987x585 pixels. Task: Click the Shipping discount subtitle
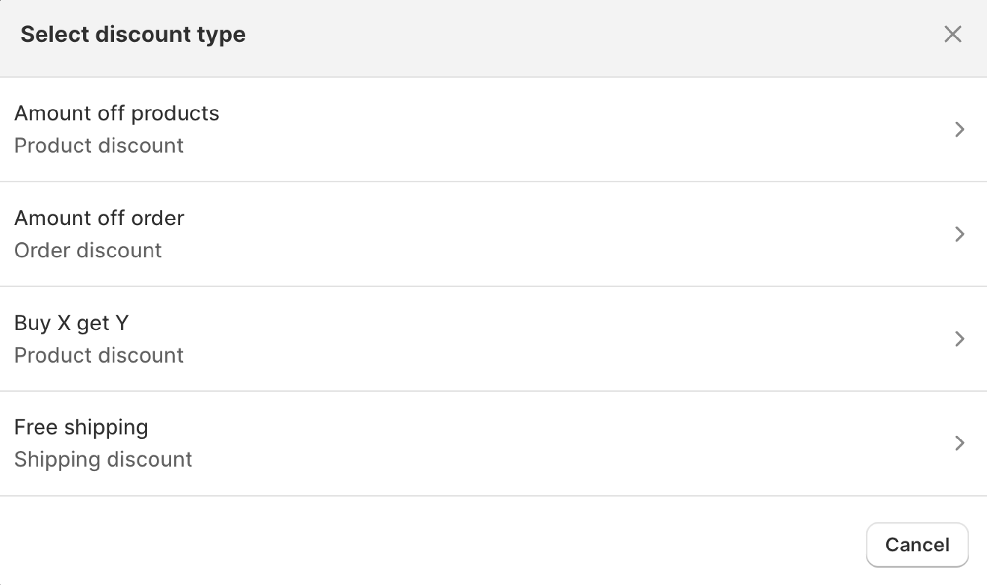[x=103, y=459]
